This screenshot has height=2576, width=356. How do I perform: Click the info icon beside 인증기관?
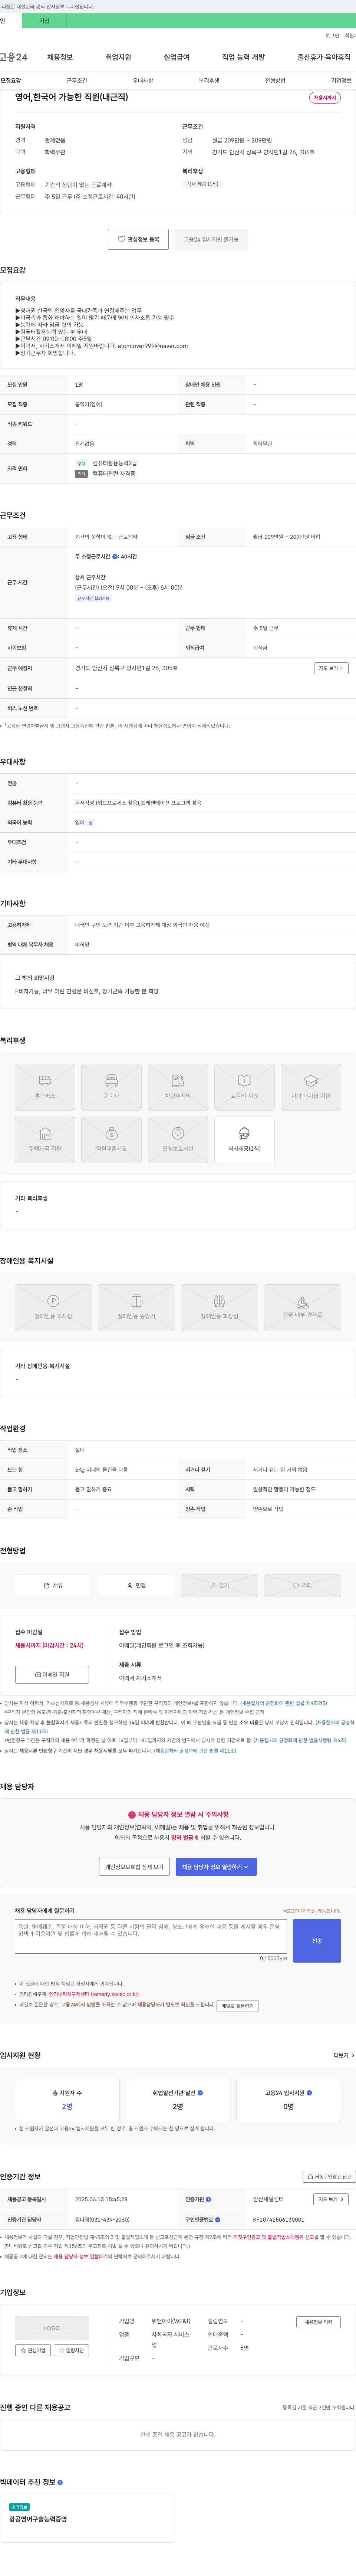click(x=208, y=2199)
